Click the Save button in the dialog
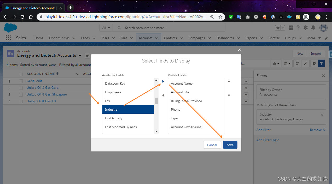 230,145
